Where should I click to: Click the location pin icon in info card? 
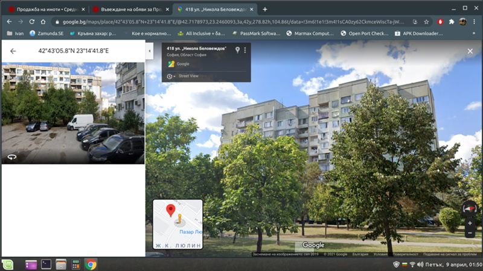(237, 50)
